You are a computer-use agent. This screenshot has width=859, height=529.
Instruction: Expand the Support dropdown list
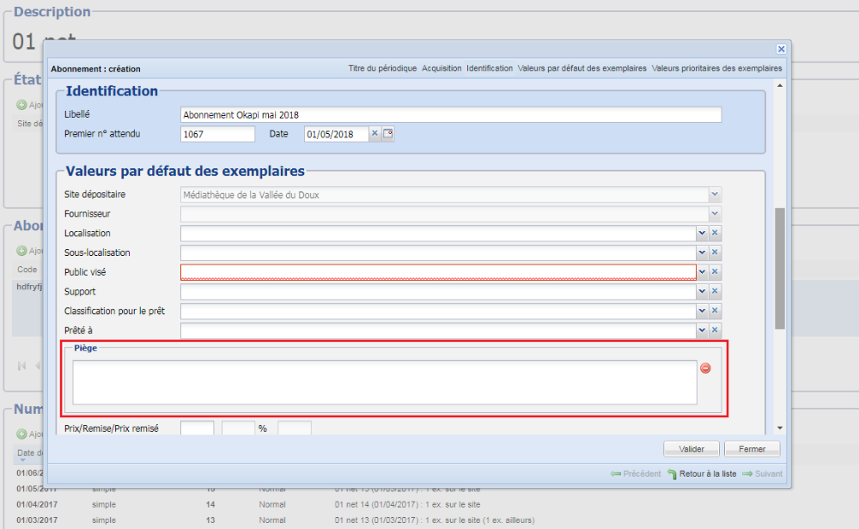701,292
